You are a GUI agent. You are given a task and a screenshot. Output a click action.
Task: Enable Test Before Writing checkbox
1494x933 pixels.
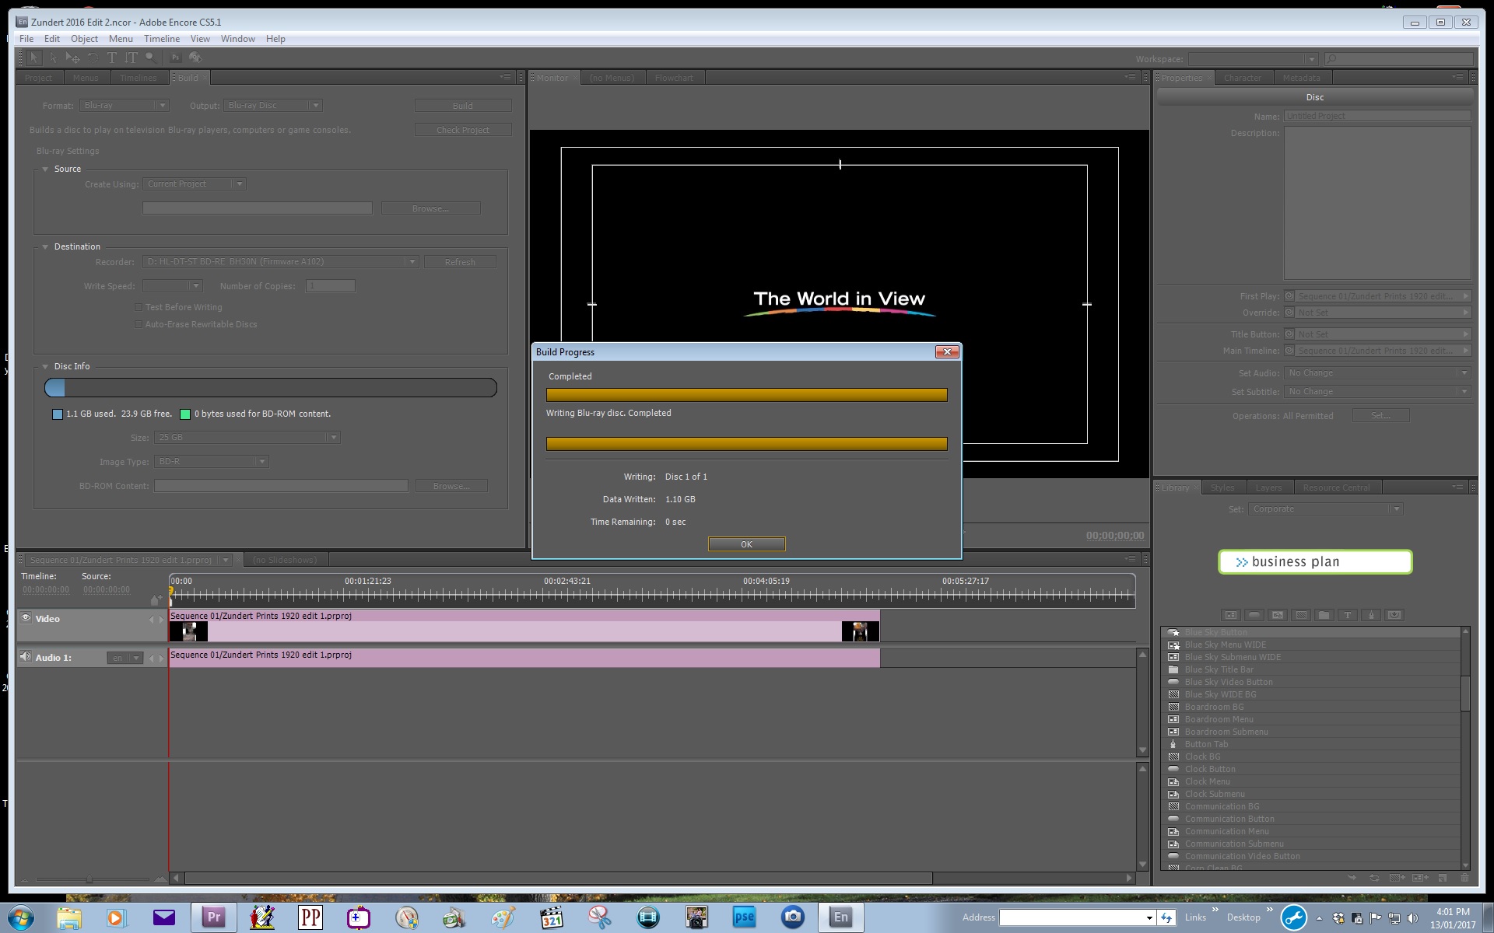[137, 306]
